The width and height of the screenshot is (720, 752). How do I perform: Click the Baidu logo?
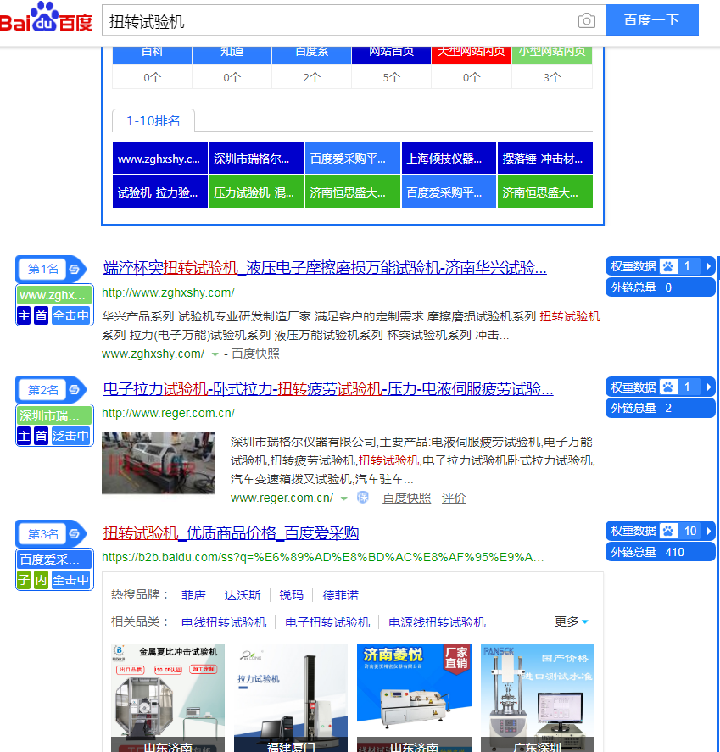tap(47, 18)
